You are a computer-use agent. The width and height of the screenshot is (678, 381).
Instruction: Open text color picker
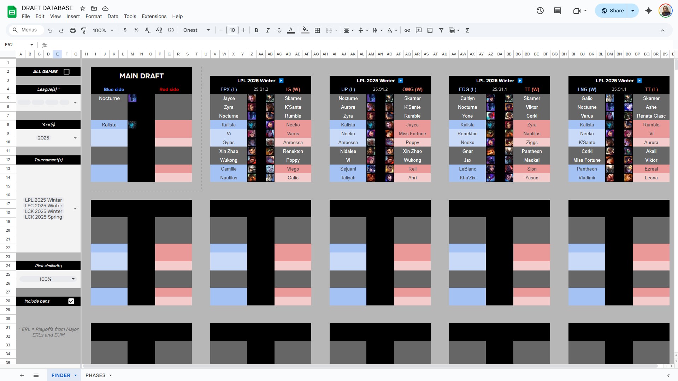tap(291, 30)
